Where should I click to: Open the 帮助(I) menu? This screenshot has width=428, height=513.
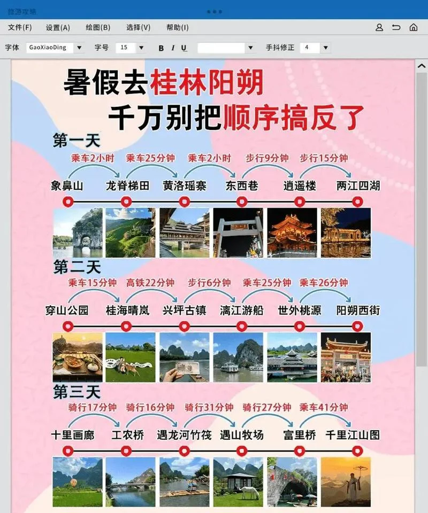pos(178,27)
